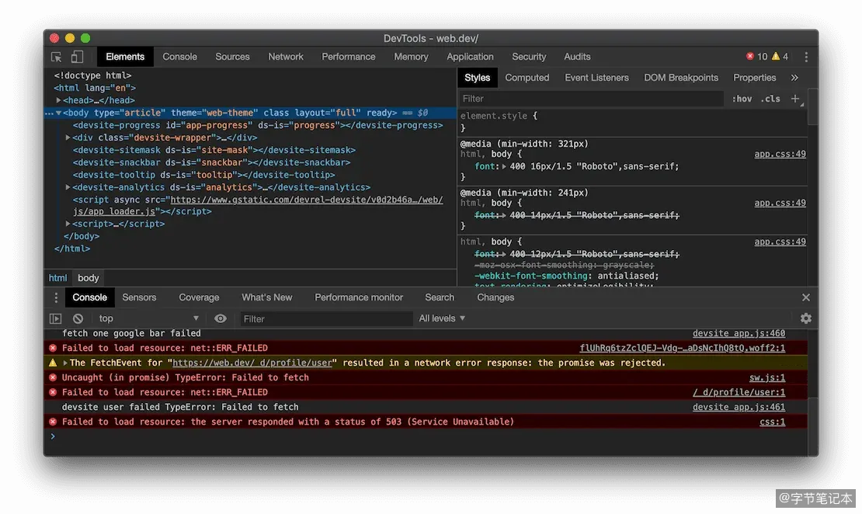Collapse the body element node
Screen dimensions: 862x514
[58, 113]
